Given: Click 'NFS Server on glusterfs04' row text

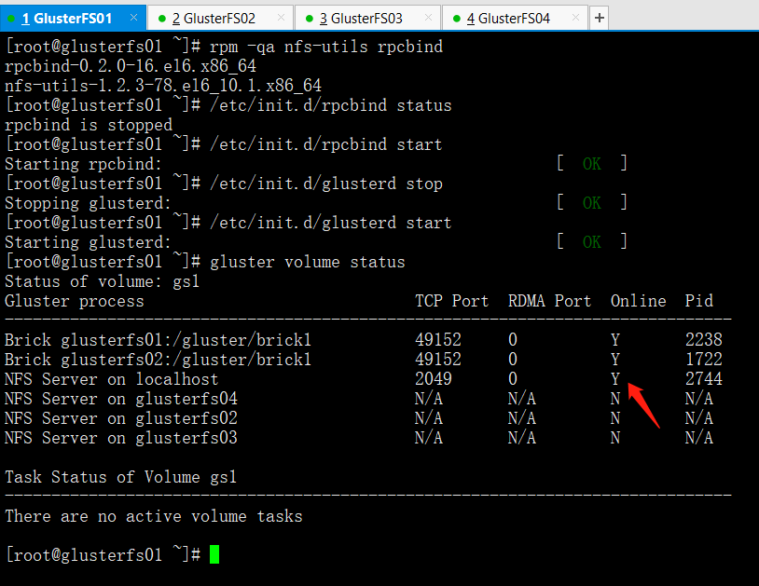Looking at the screenshot, I should pyautogui.click(x=121, y=399).
